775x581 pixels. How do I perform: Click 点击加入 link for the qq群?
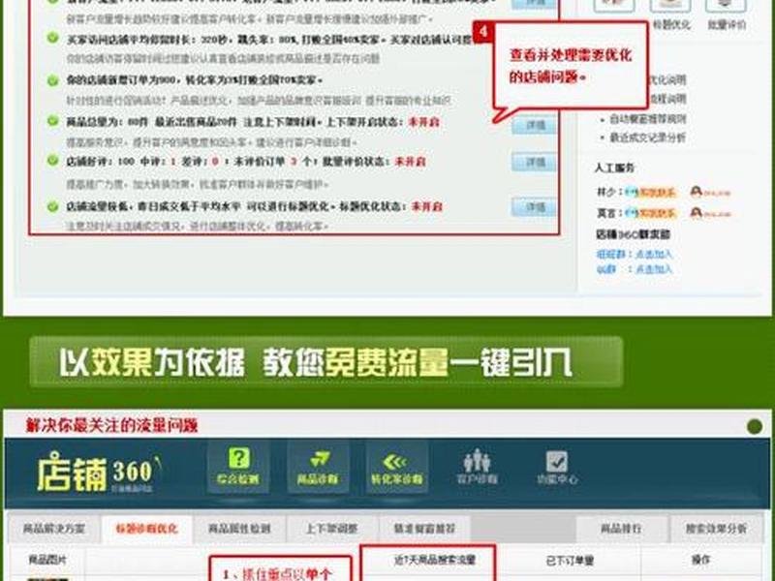pyautogui.click(x=654, y=269)
